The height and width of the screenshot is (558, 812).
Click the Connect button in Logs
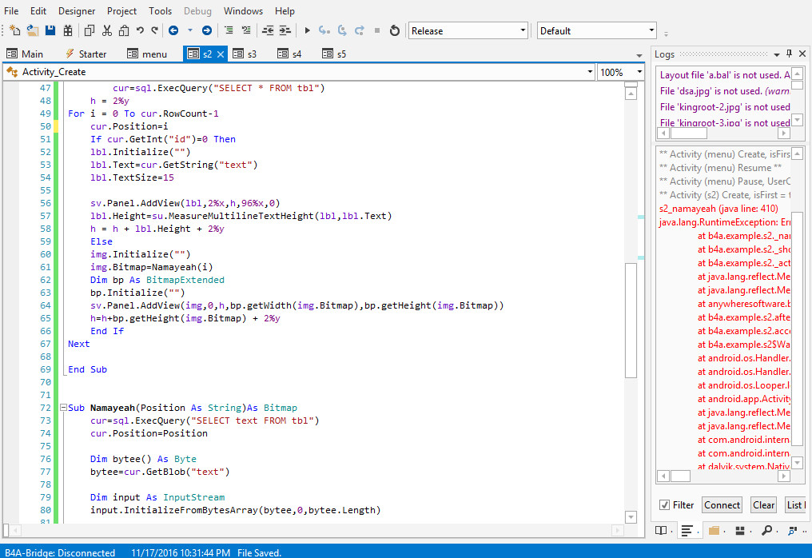(722, 504)
